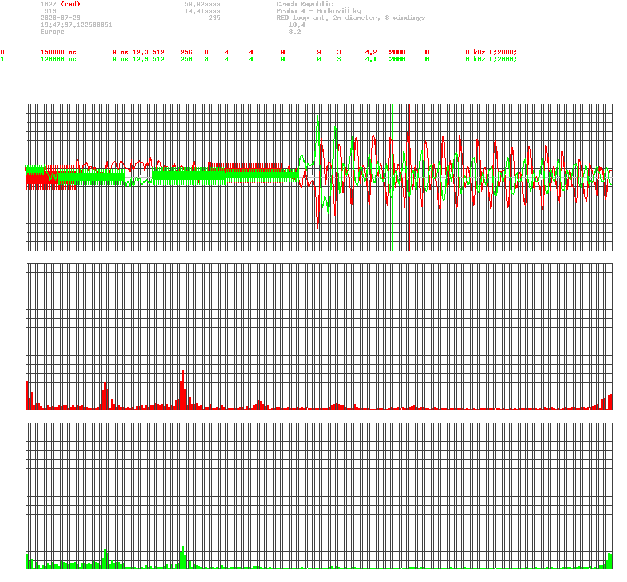Screen dimensions: 627x582
Task: Click the green vertical marker in waveform
Action: point(393,177)
